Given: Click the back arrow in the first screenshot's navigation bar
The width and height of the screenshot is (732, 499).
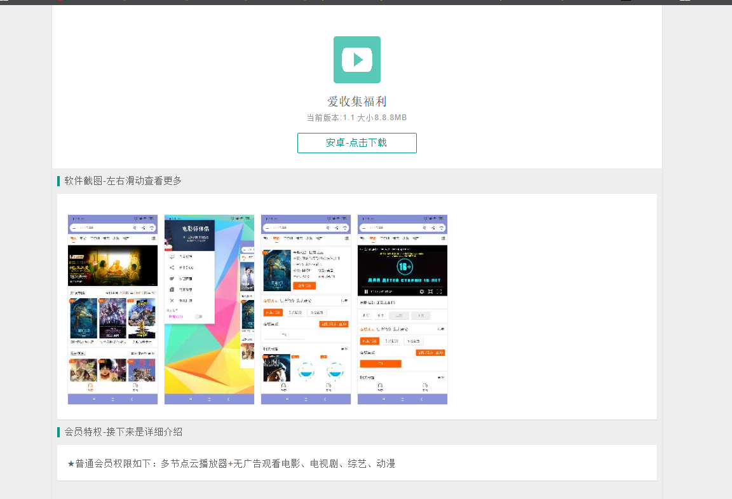Looking at the screenshot, I should click(x=132, y=399).
